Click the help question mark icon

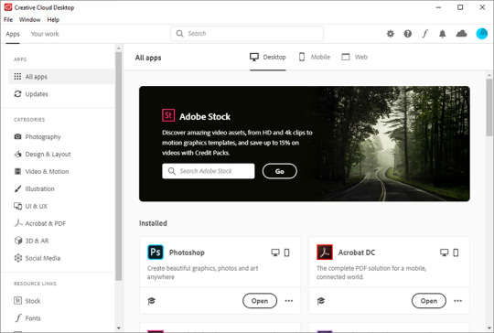(x=408, y=34)
